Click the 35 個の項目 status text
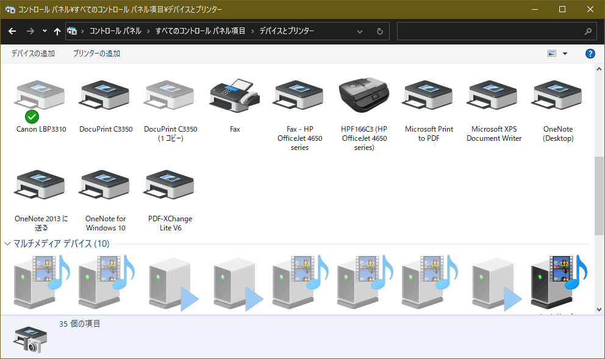 pyautogui.click(x=79, y=324)
